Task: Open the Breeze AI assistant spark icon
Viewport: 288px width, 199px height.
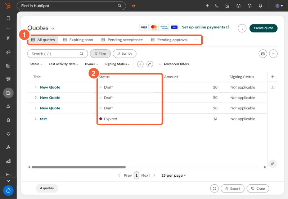Action: click(134, 6)
